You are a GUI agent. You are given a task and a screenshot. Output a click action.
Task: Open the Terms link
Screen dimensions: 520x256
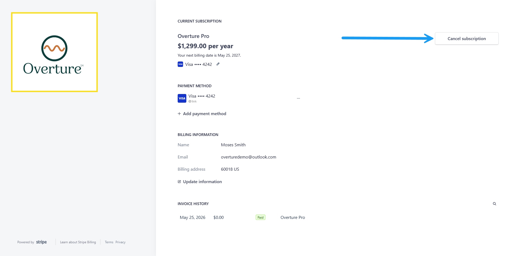(x=109, y=242)
